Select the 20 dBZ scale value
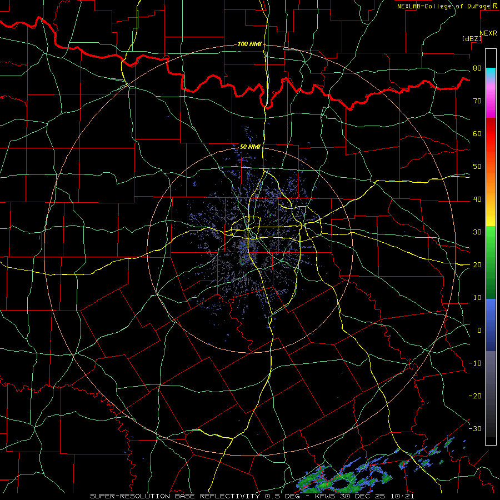The image size is (500, 500). 477,265
